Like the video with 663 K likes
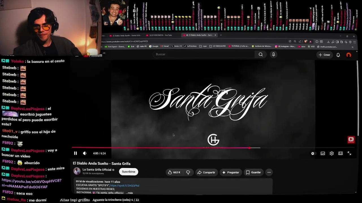Screen dimensions: 362x203 [x=174, y=172]
